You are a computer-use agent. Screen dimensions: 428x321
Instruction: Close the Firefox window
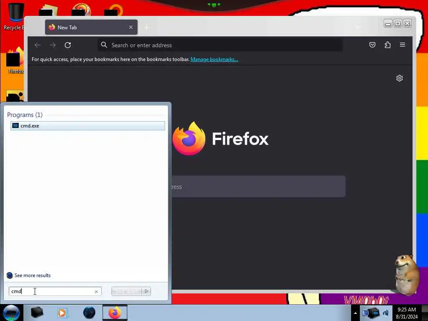tap(407, 23)
